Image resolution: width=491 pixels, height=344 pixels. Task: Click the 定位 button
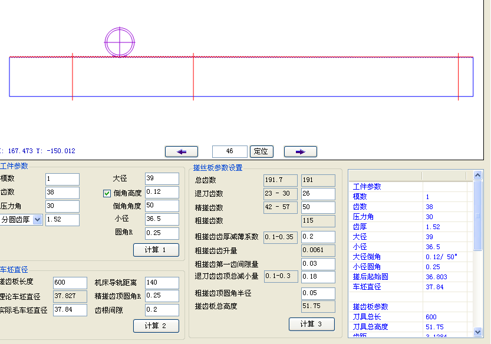[262, 151]
